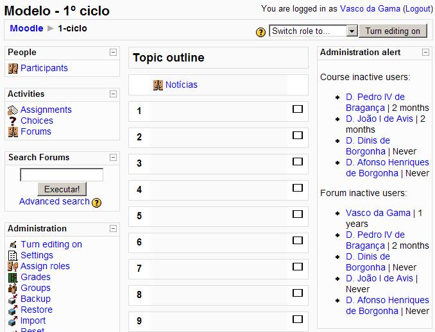This screenshot has height=332, width=435.
Task: Open Settings in Administration menu
Action: click(x=37, y=255)
